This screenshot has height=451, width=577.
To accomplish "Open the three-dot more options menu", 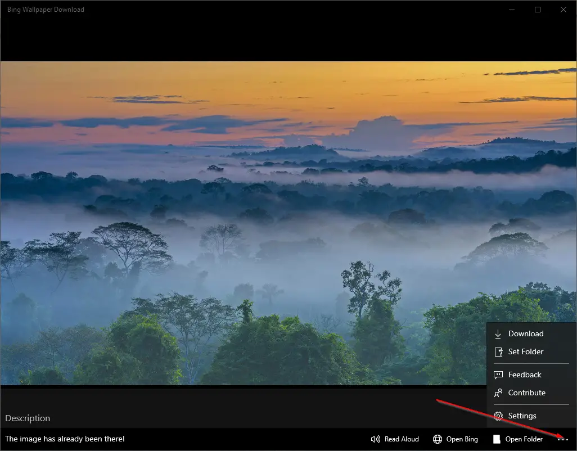I will click(x=562, y=439).
